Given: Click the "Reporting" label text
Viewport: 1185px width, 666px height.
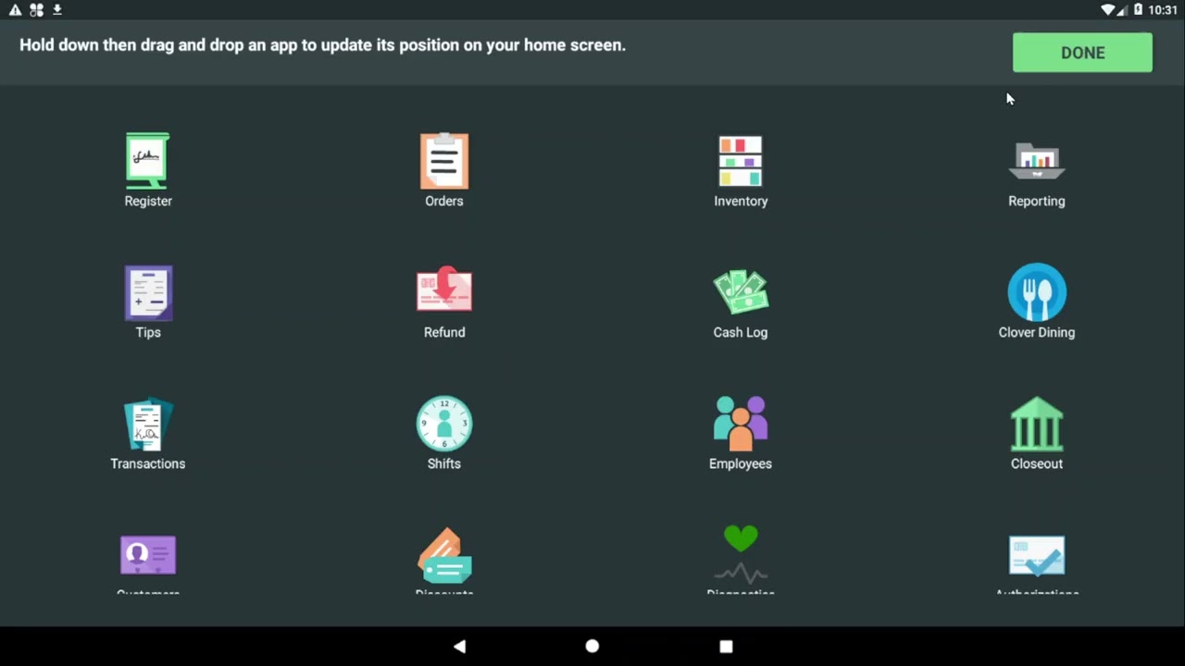Looking at the screenshot, I should pyautogui.click(x=1037, y=201).
